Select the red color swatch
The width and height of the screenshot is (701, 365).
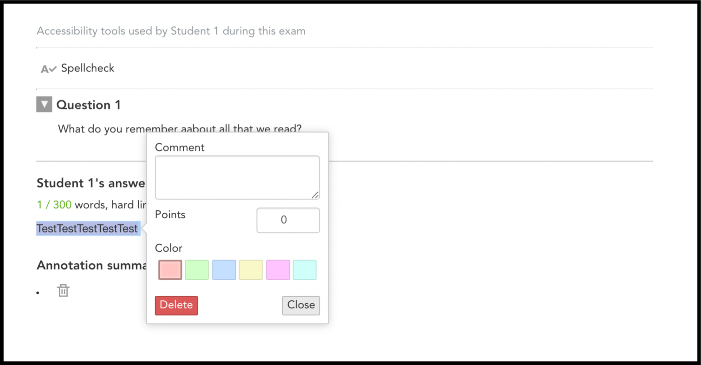pyautogui.click(x=170, y=270)
